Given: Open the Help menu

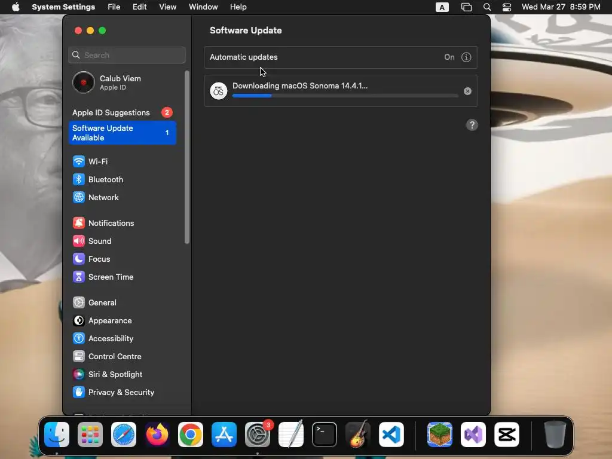Looking at the screenshot, I should point(238,7).
